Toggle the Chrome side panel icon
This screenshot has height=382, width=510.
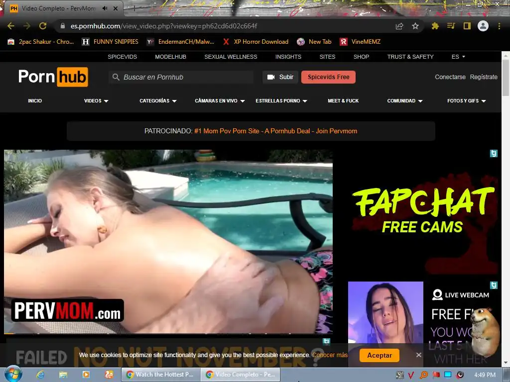(467, 26)
